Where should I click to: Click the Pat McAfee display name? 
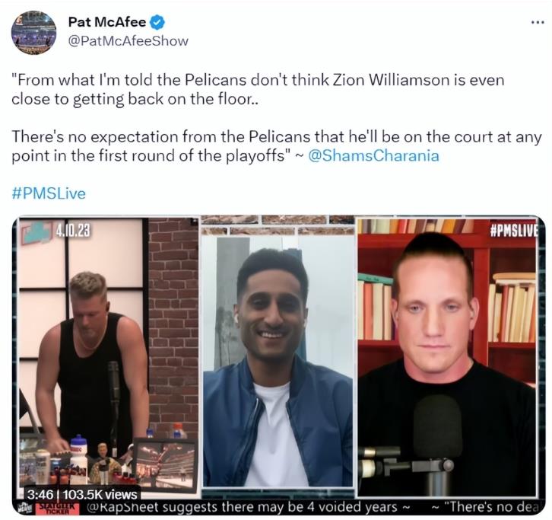107,22
